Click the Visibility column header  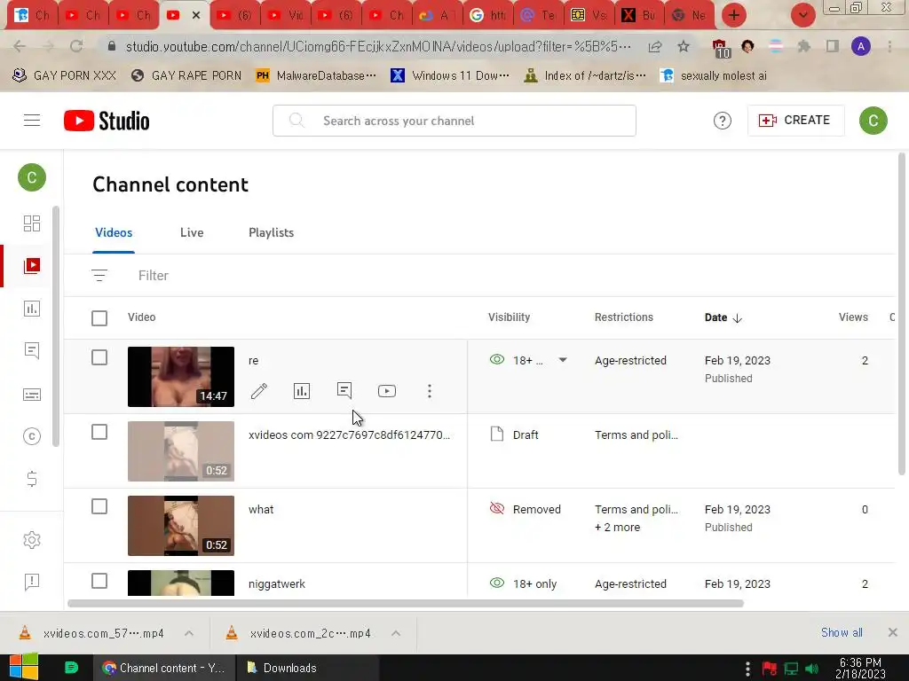point(509,317)
